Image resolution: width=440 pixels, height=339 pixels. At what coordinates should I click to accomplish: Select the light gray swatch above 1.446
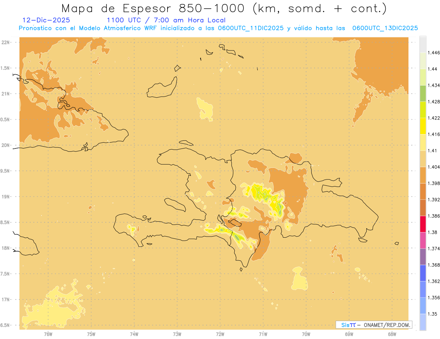423,44
